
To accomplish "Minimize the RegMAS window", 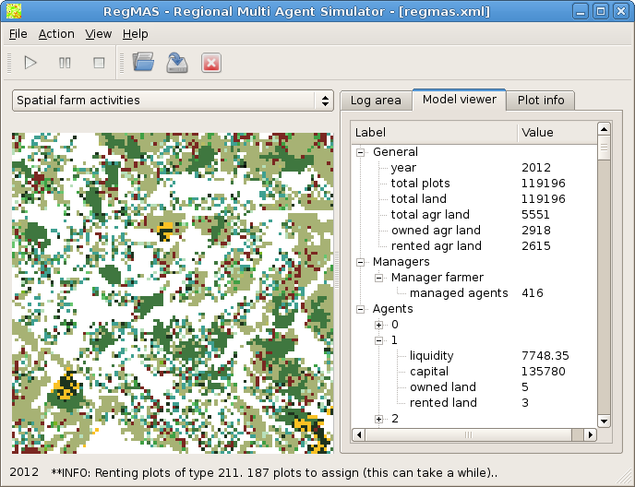I will click(x=581, y=11).
